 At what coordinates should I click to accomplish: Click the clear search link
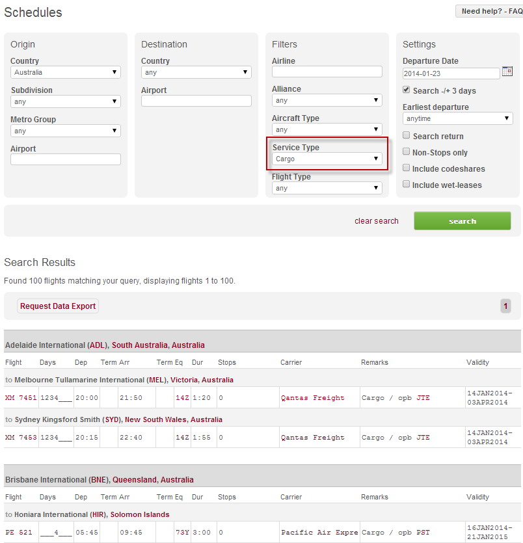point(376,221)
